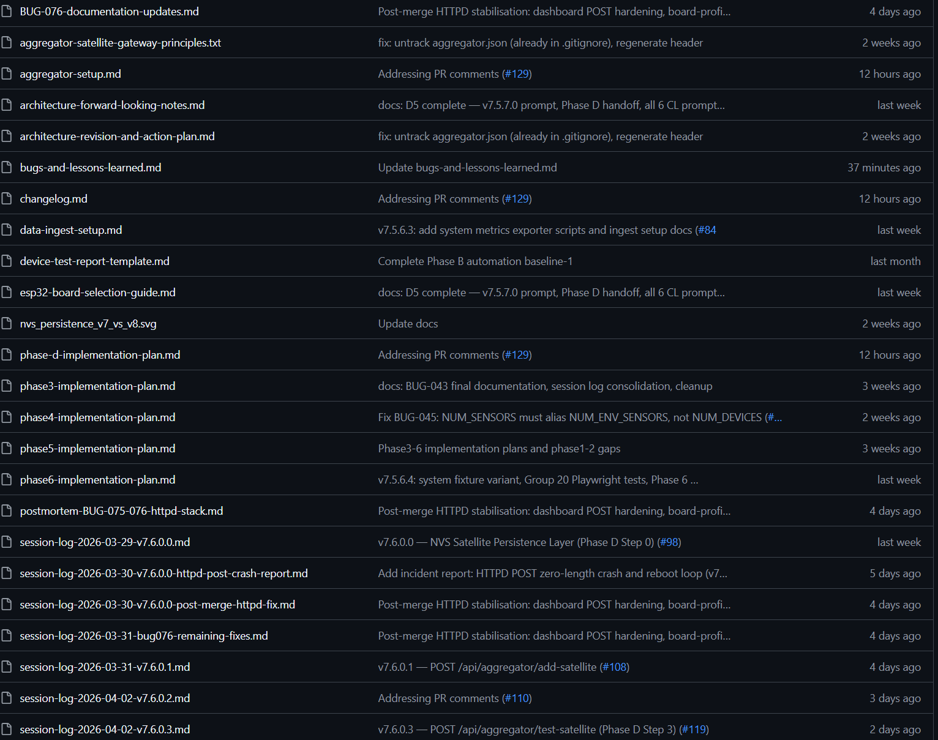Open phase-d-implementation-plan.md file
The image size is (938, 740).
[100, 355]
